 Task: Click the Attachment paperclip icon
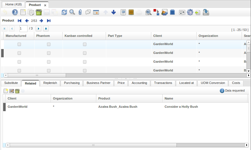coord(80,12)
